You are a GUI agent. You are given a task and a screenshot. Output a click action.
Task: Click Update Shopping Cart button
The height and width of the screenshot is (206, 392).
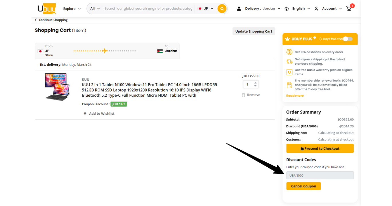coord(254,31)
